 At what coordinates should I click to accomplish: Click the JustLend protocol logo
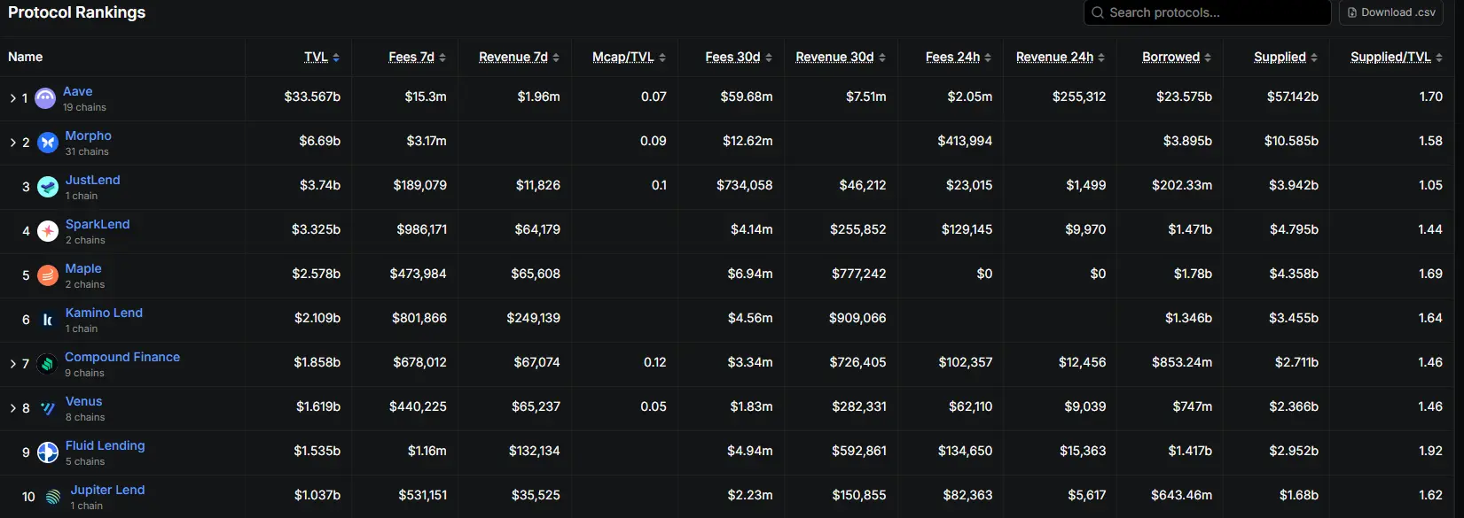(48, 187)
